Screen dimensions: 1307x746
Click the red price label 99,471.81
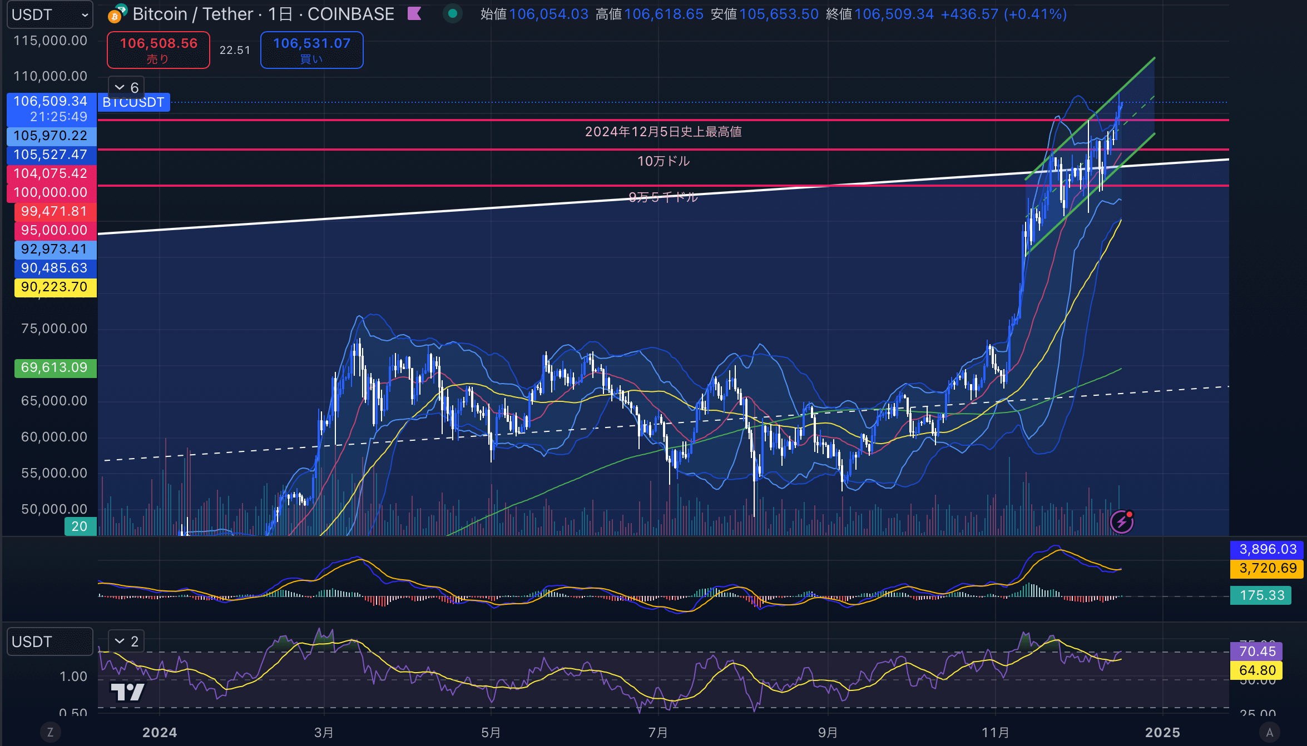click(55, 211)
